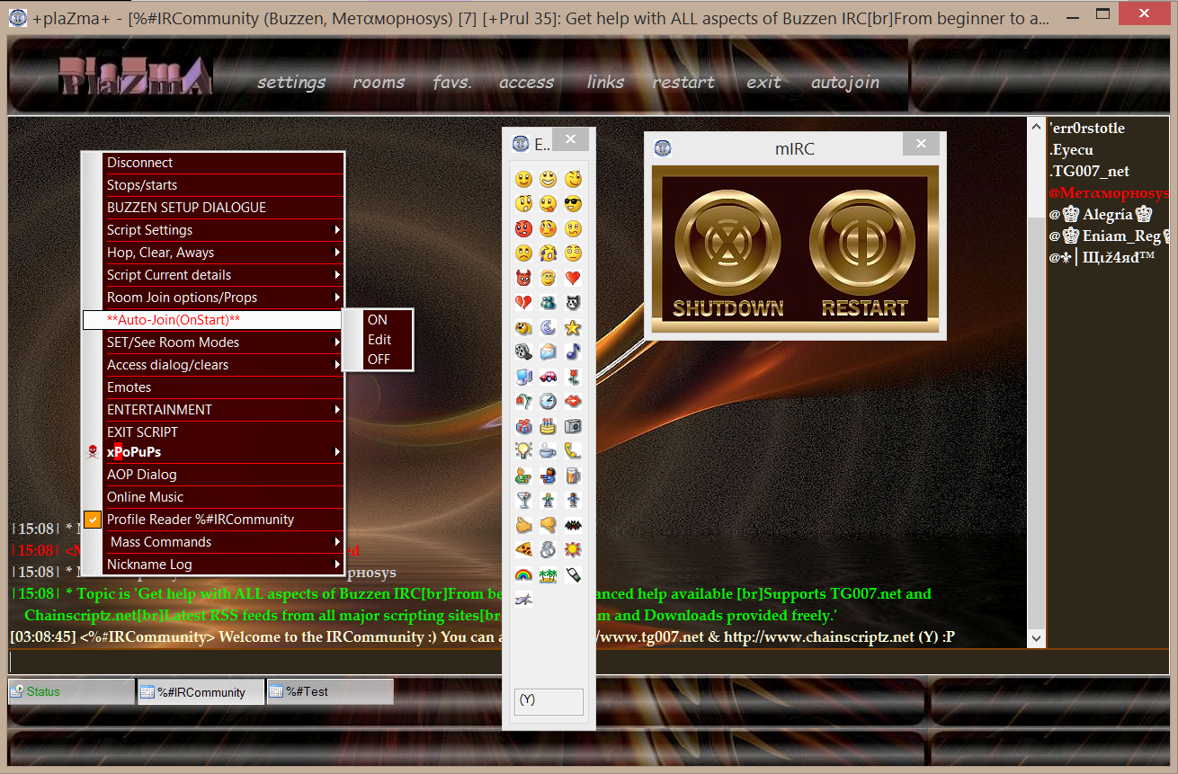Switch to the %#Test channel tab
Screen dimensions: 1178x774
[x=330, y=691]
